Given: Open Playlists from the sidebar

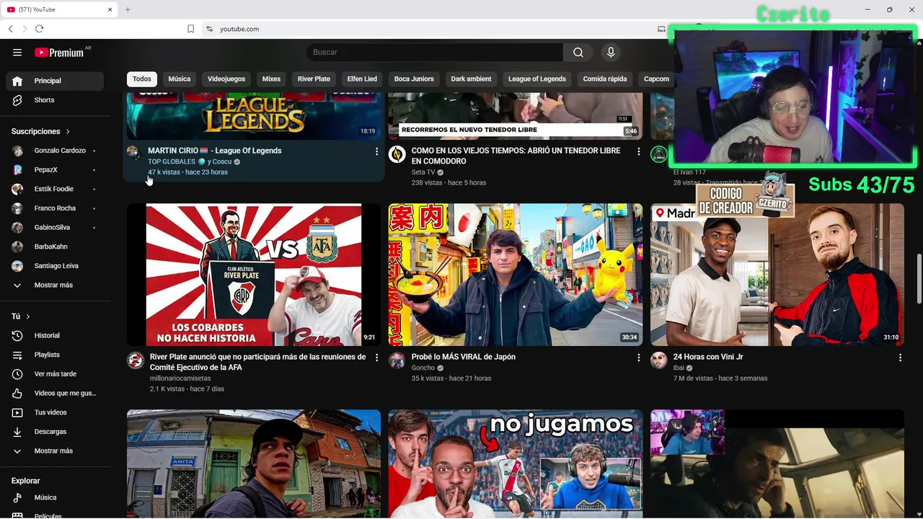Looking at the screenshot, I should click(x=55, y=355).
